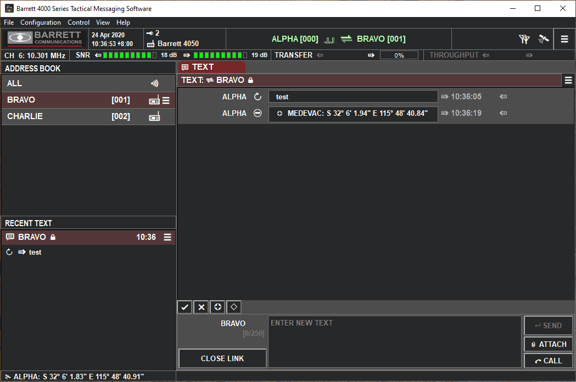576x382 pixels.
Task: Click the green link arrows between ALPHA and BRAVO
Action: [x=346, y=39]
